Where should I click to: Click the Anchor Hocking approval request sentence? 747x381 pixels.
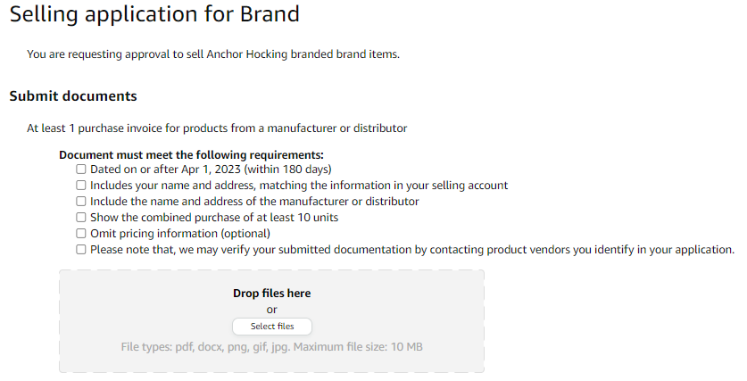(213, 54)
